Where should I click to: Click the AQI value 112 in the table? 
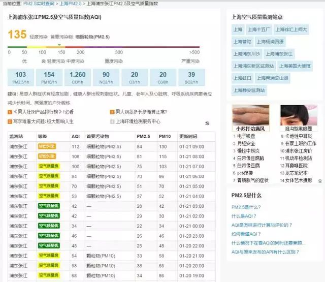76,147
